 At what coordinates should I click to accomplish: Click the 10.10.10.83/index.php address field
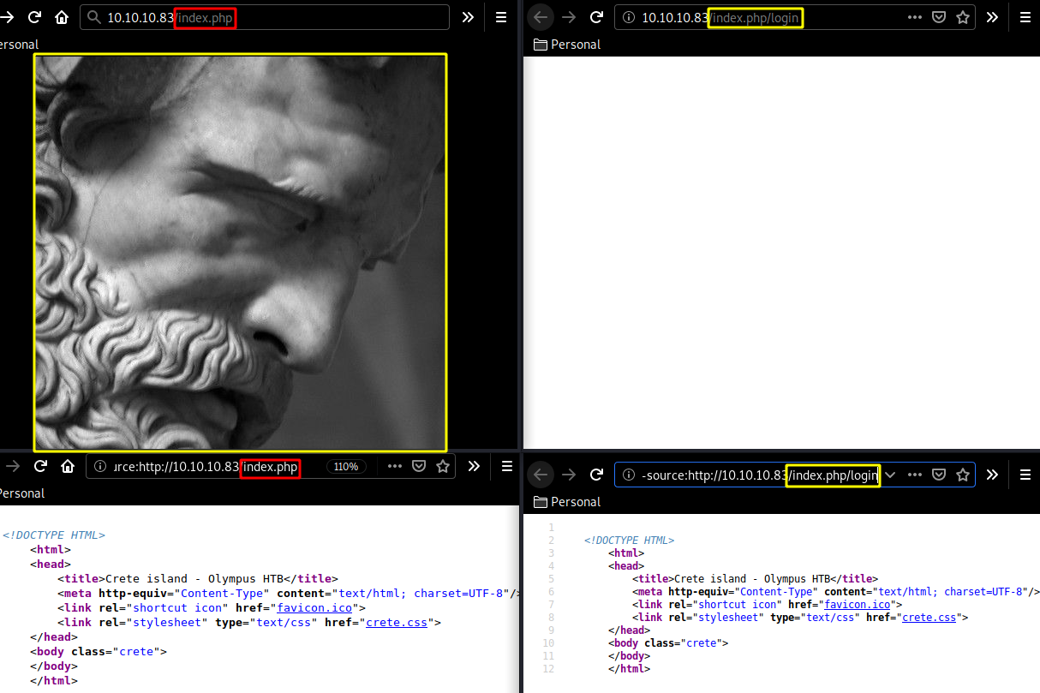pos(265,17)
